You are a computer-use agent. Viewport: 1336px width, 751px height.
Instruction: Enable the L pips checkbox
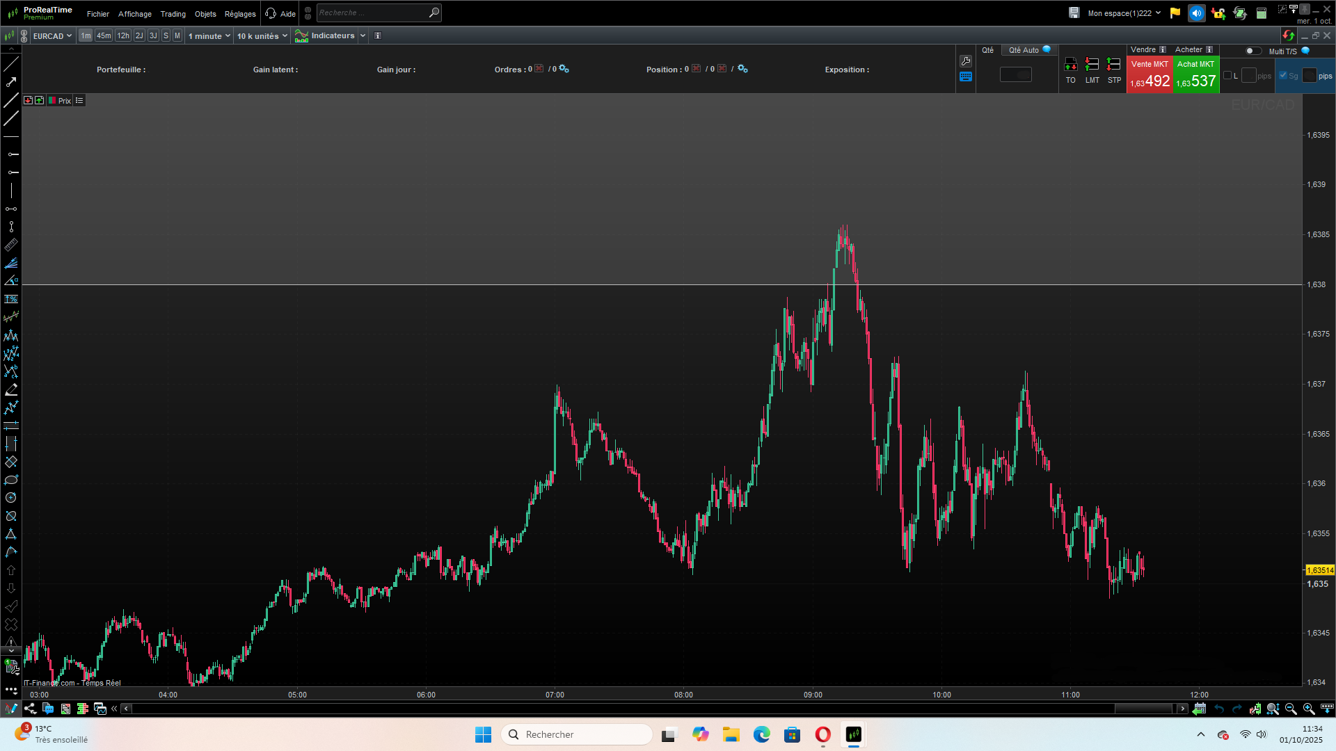[1227, 76]
